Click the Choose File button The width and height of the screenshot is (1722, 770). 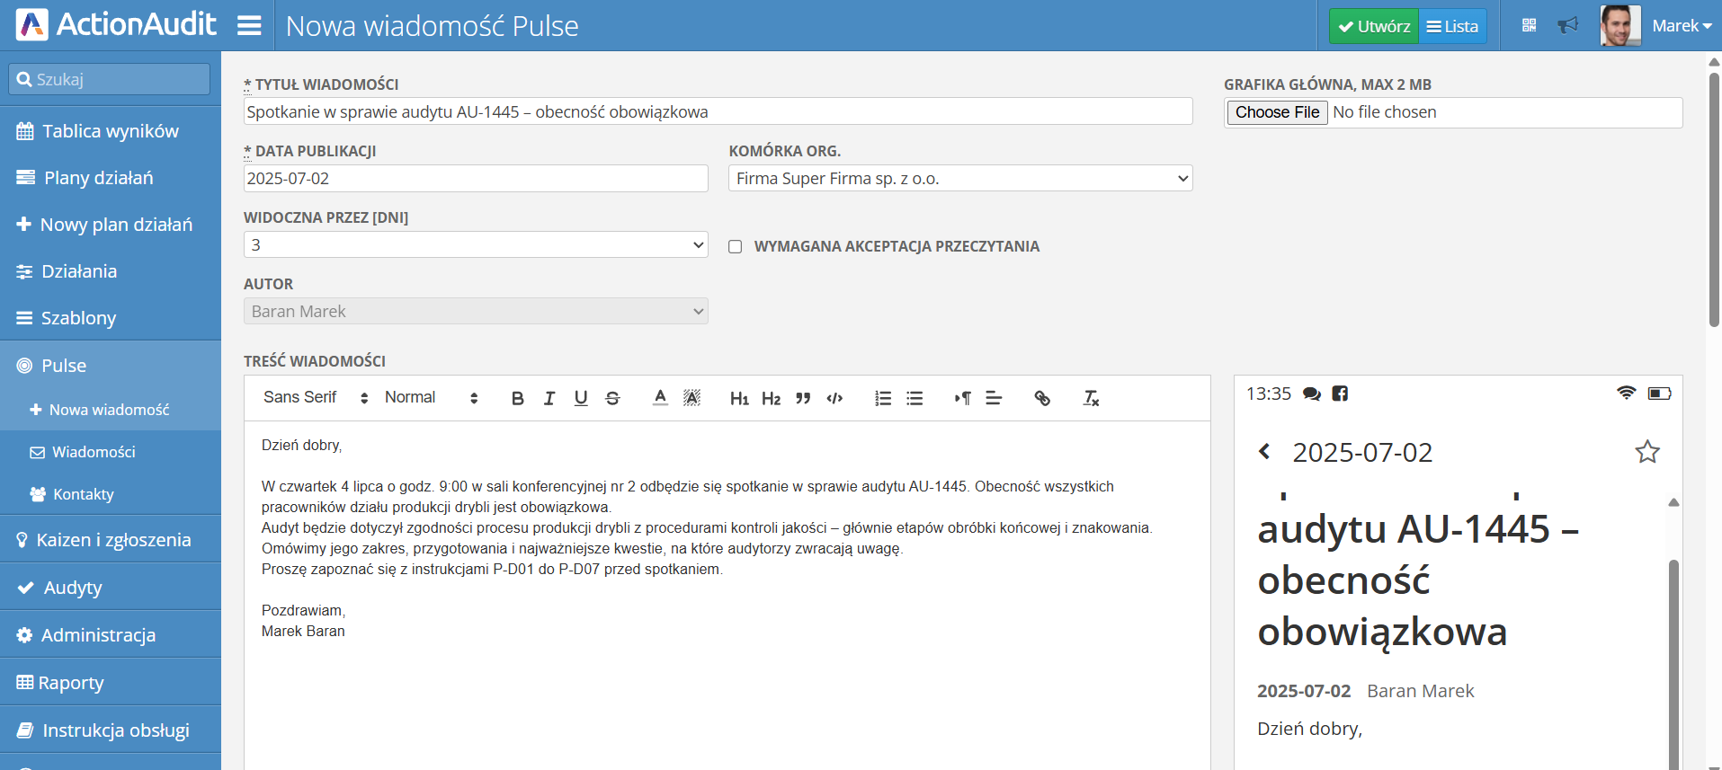click(1277, 112)
